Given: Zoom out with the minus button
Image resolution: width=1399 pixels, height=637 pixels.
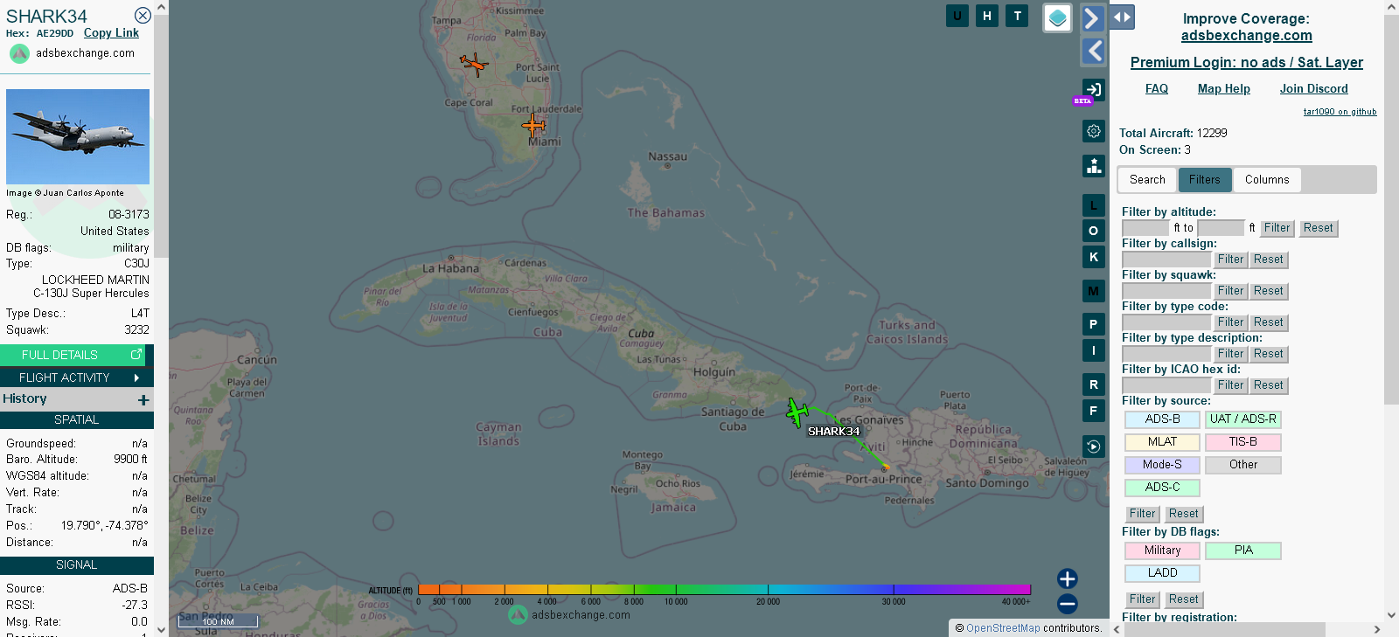Looking at the screenshot, I should point(1068,604).
